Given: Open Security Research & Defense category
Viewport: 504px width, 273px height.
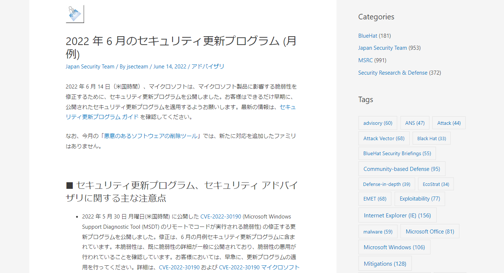Looking at the screenshot, I should [393, 73].
